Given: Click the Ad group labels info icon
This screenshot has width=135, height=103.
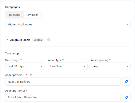Looking at the screenshot, I should (49, 40).
